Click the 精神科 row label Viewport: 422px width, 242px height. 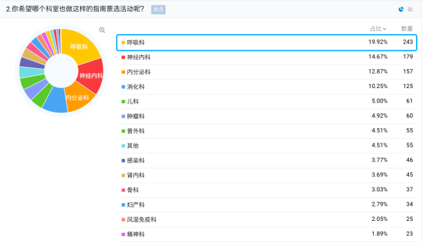pyautogui.click(x=136, y=234)
